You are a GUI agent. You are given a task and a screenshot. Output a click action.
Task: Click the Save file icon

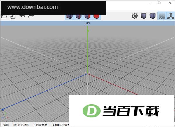coord(13,17)
